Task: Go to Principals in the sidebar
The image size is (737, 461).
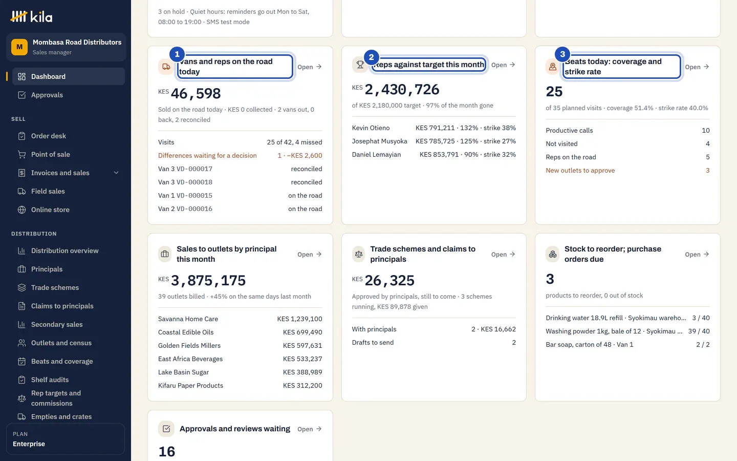Action: 68,269
